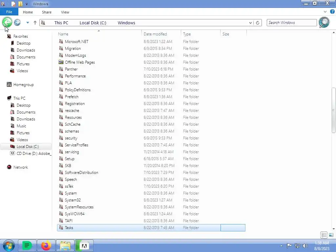The width and height of the screenshot is (336, 252).
Task: Click scrollbar down arrow in file list
Action: pyautogui.click(x=334, y=229)
